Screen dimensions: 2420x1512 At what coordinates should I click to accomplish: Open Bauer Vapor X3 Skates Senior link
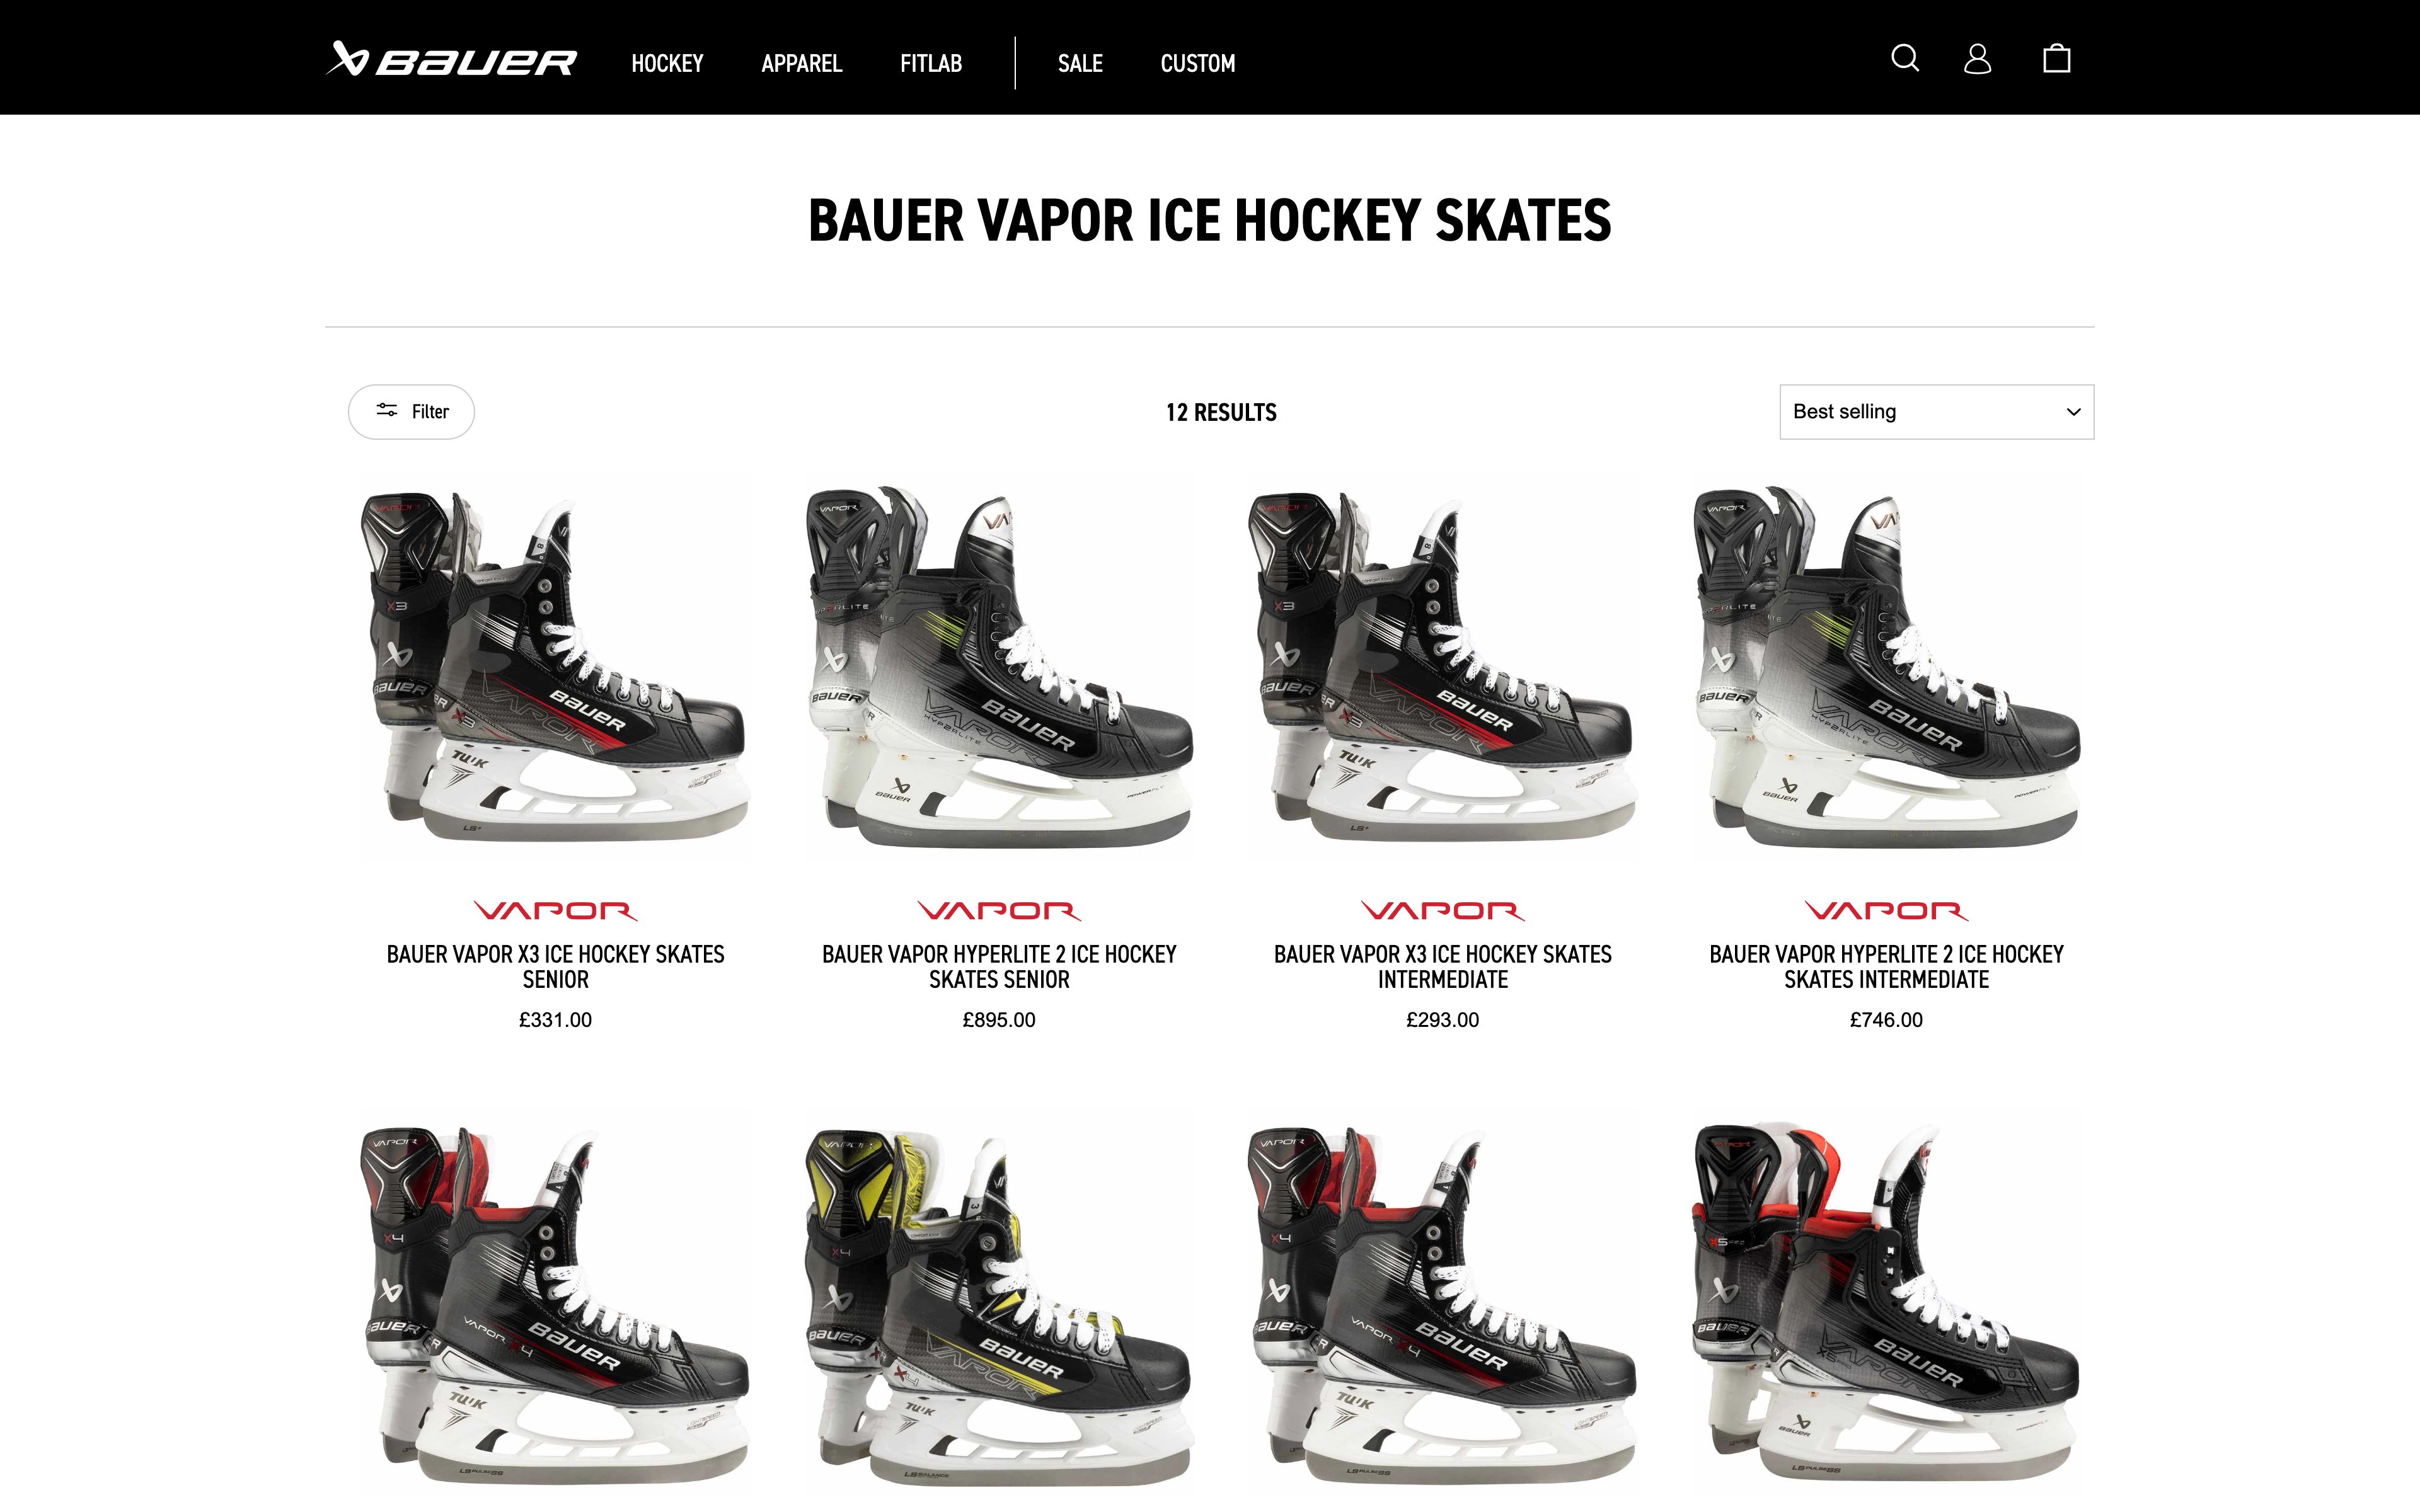point(555,966)
